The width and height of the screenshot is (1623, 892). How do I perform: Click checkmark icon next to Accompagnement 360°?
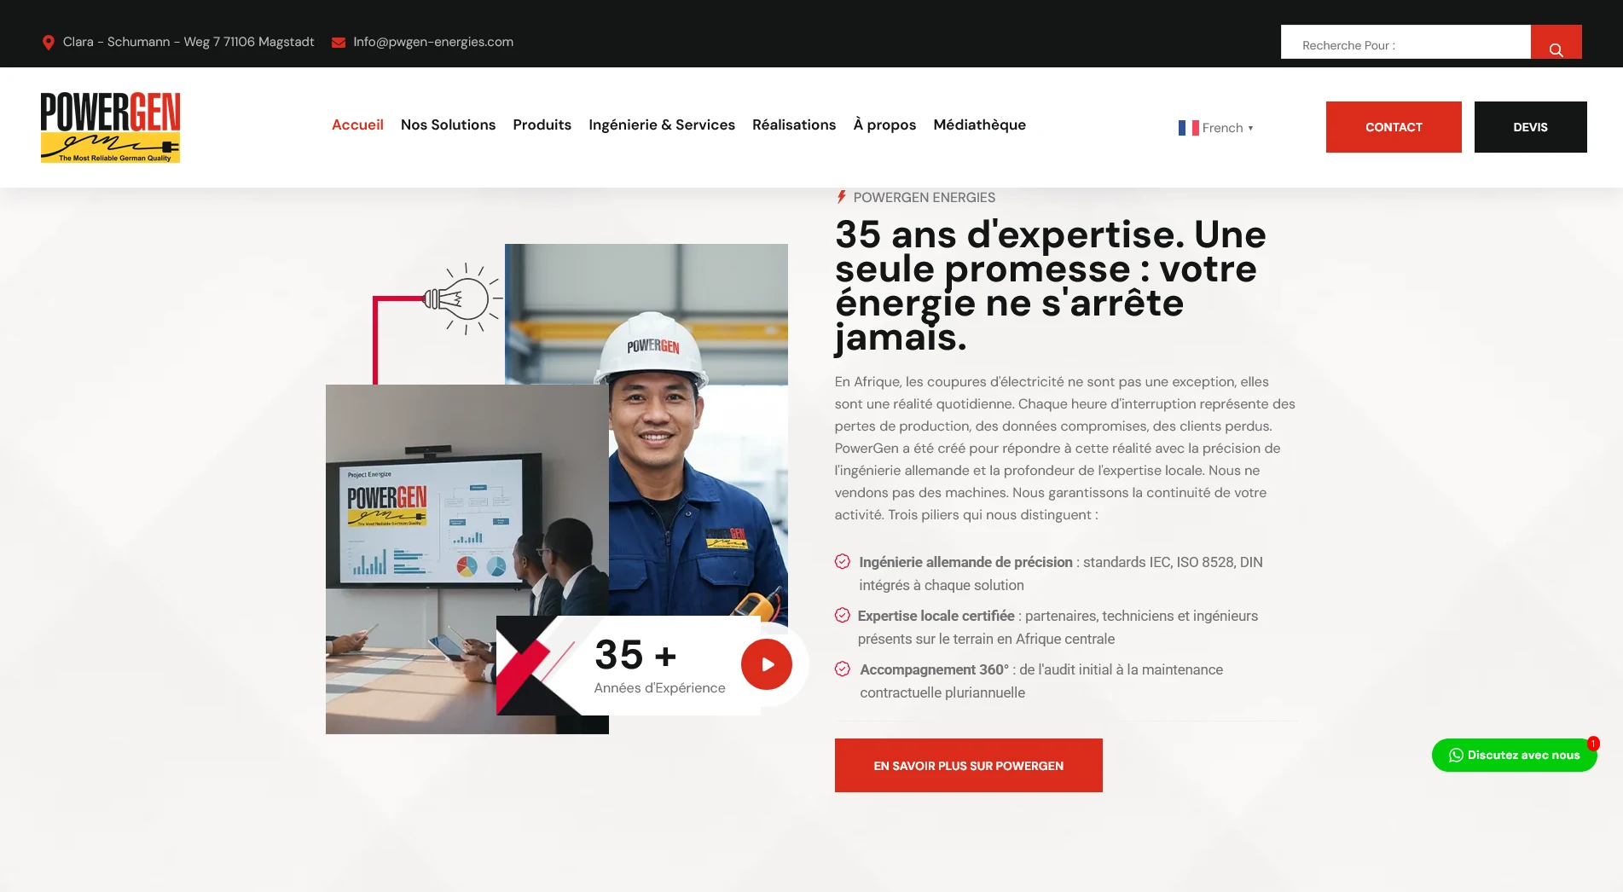point(842,669)
